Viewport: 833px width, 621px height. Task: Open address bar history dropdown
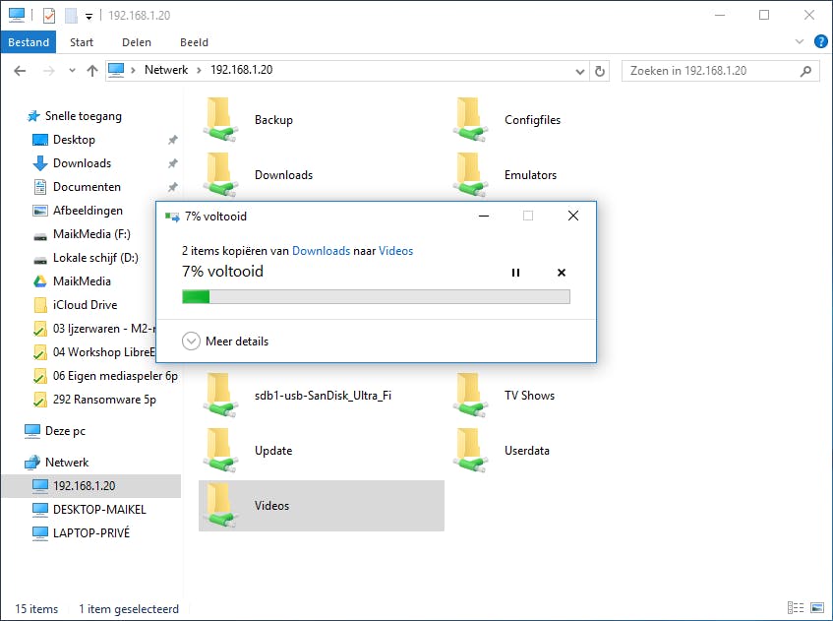[x=580, y=71]
